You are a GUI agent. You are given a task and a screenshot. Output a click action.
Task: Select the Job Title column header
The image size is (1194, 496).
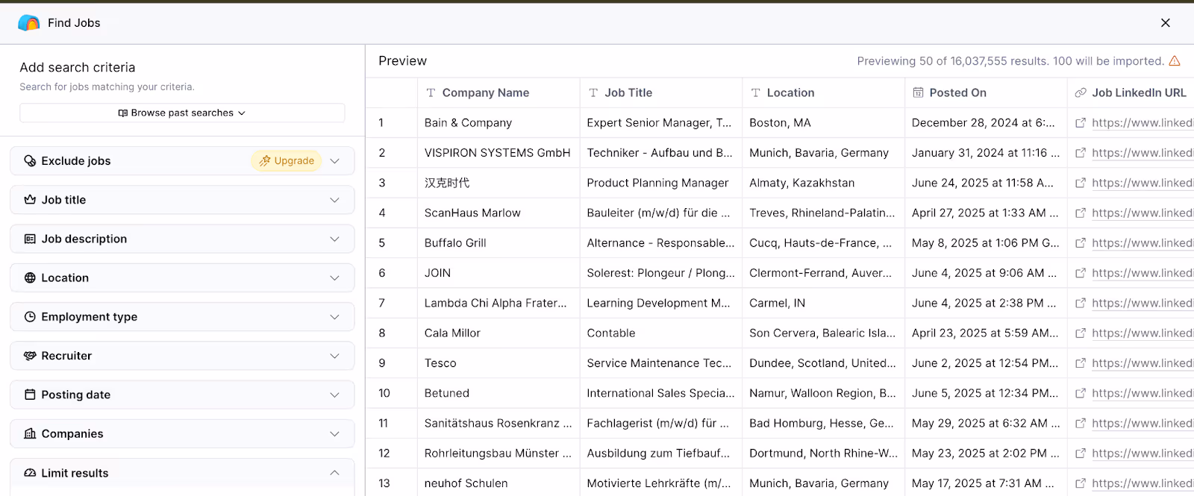(660, 92)
